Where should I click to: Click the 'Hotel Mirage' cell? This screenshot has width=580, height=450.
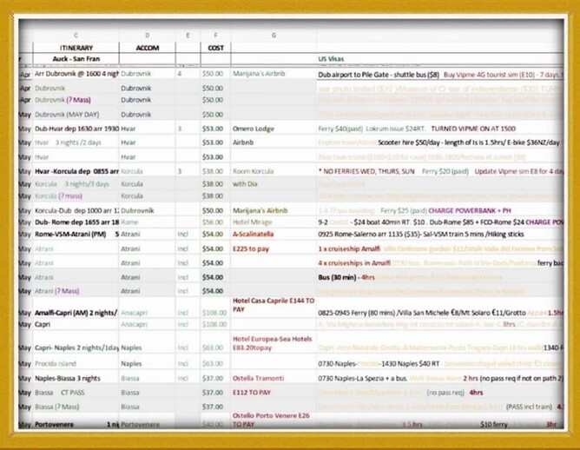253,222
